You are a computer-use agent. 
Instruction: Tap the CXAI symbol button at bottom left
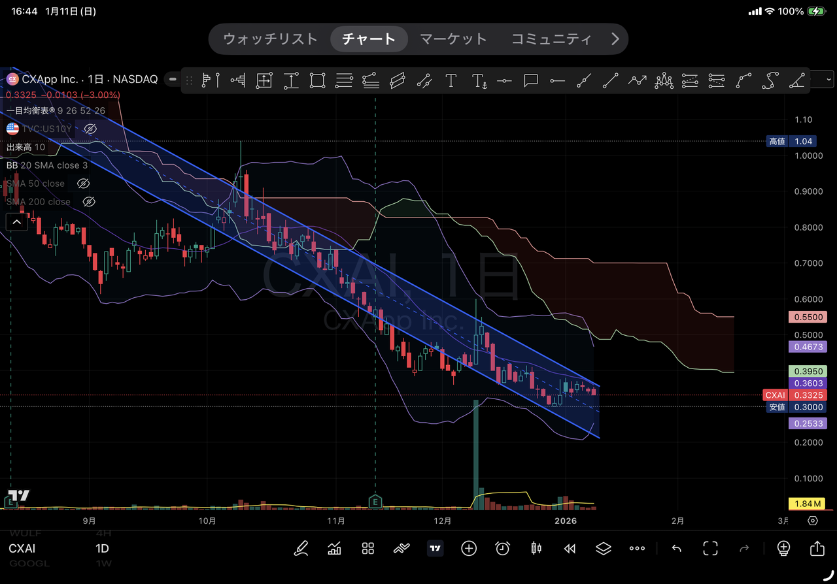(x=22, y=549)
